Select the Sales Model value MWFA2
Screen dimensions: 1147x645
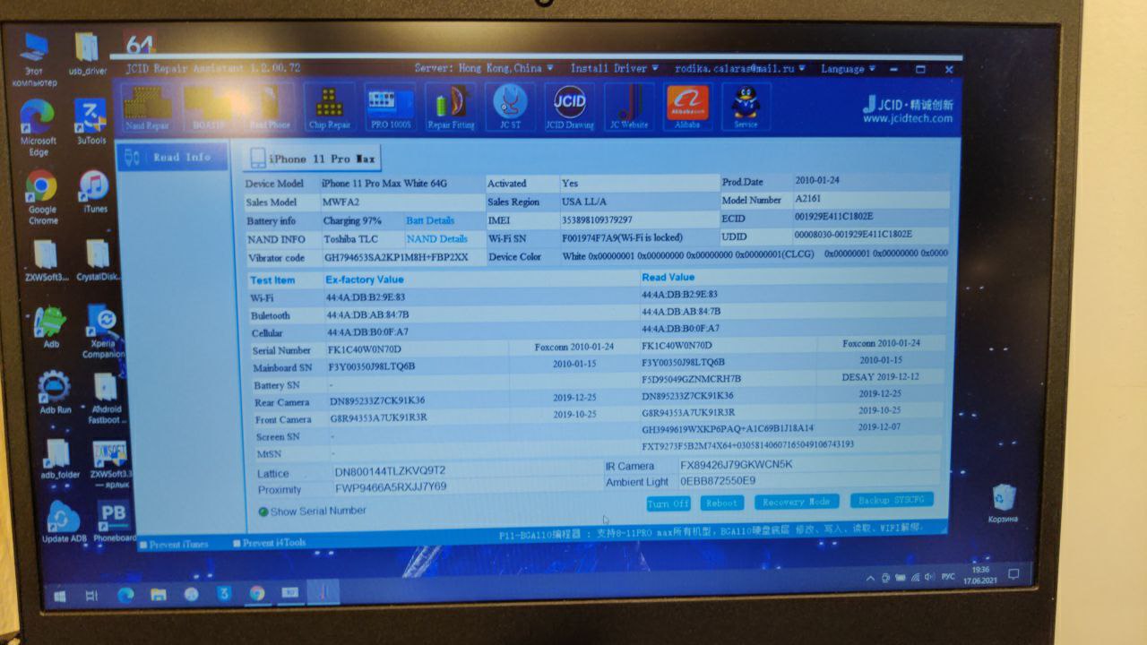(x=341, y=202)
